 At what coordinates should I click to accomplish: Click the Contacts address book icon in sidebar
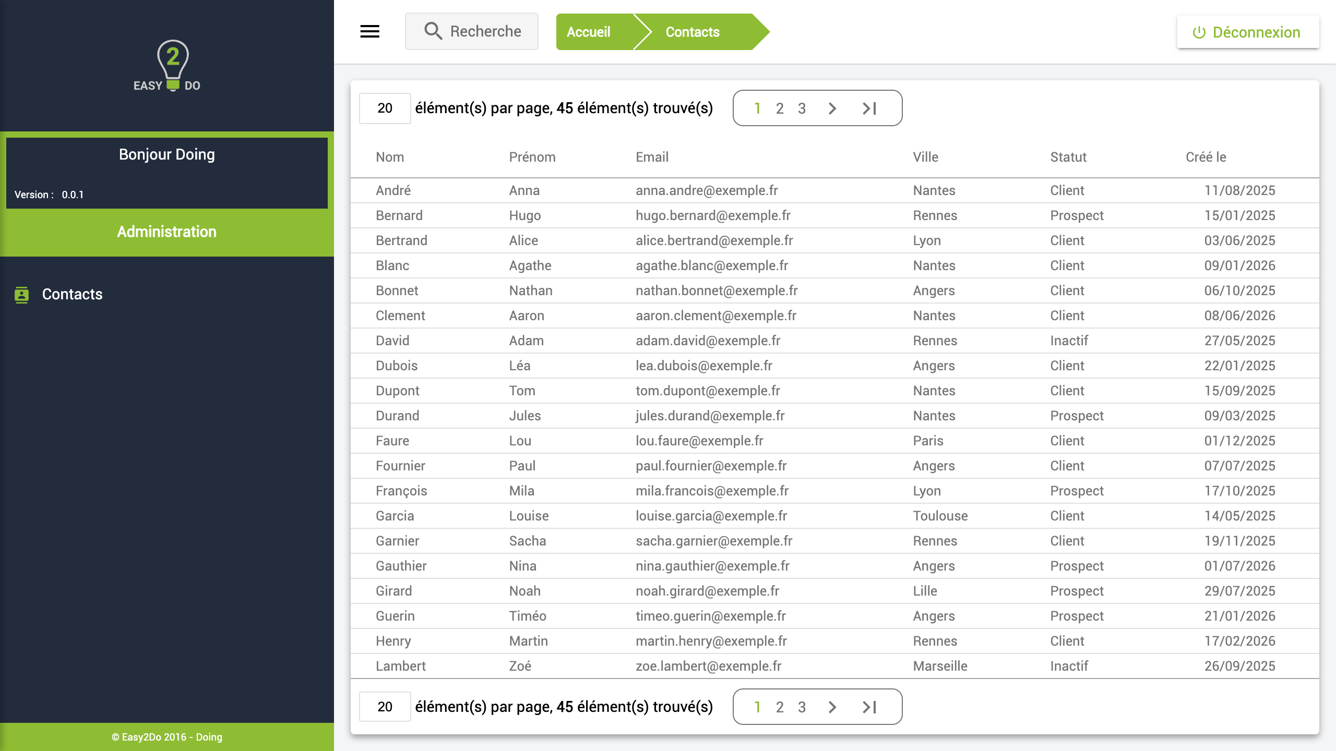pos(21,295)
